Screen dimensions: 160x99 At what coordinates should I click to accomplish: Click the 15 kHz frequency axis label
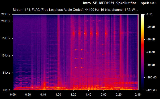[x=6, y=38]
